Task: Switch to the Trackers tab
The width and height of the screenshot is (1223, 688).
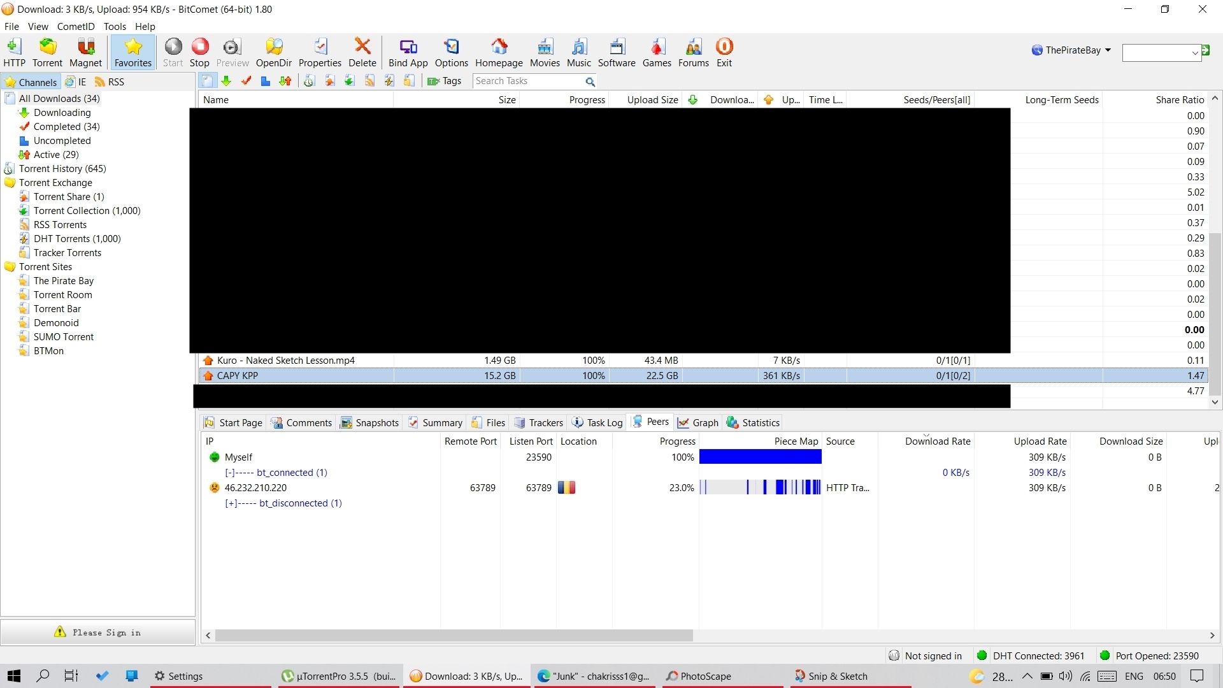Action: pyautogui.click(x=539, y=423)
